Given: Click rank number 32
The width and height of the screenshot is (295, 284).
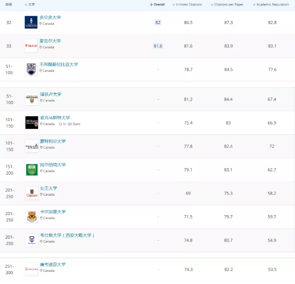Looking at the screenshot, I should [x=9, y=22].
